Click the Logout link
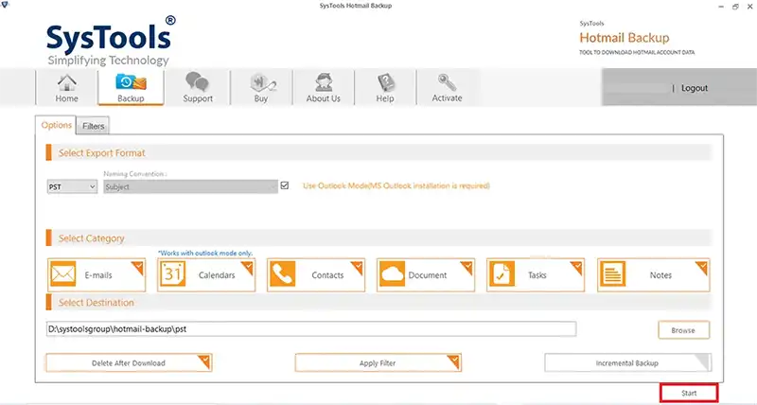The width and height of the screenshot is (757, 405). [x=695, y=88]
